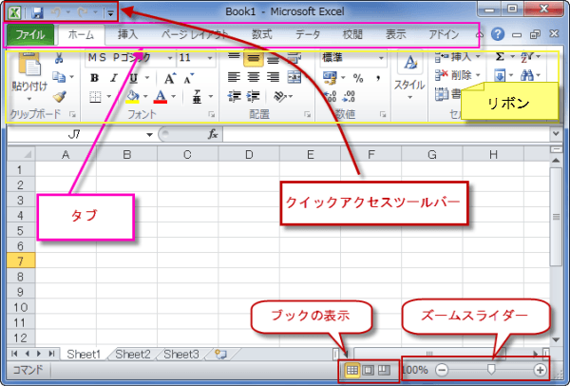Click zoom in plus button

click(540, 370)
